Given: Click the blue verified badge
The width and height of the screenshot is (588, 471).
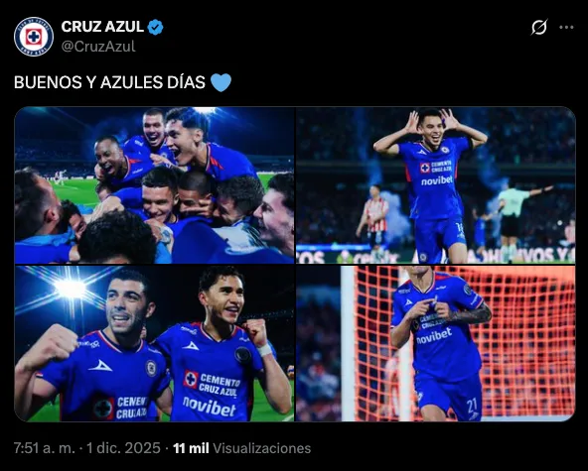Looking at the screenshot, I should 155,27.
